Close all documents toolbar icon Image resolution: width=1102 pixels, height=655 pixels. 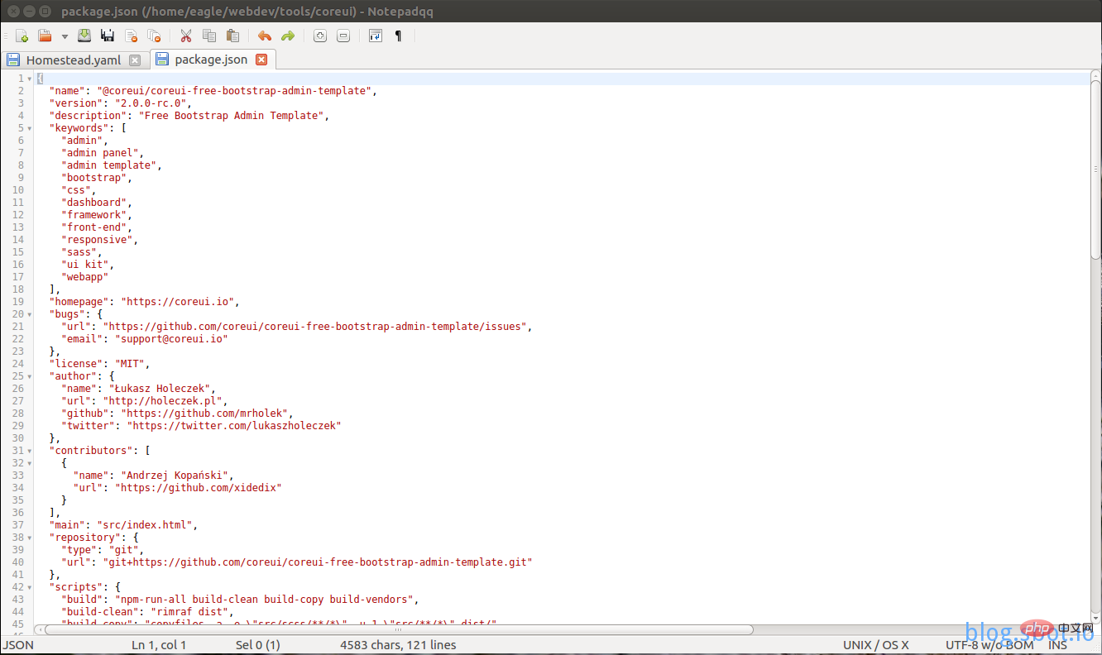tap(154, 36)
